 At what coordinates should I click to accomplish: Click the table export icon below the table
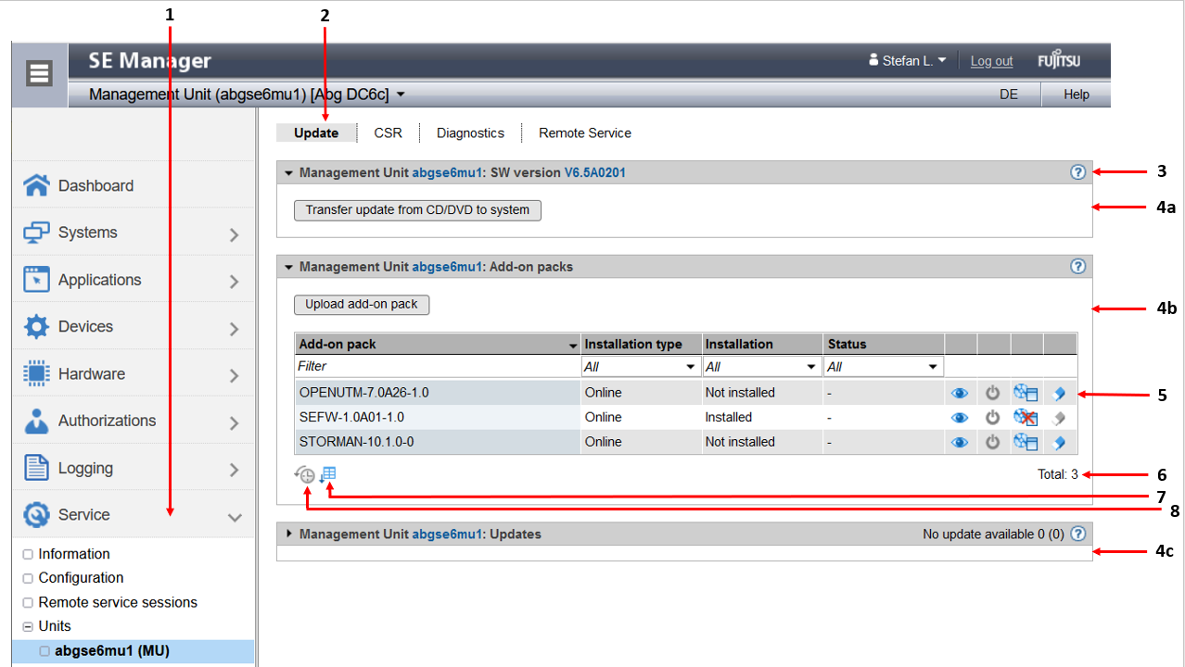pyautogui.click(x=327, y=474)
